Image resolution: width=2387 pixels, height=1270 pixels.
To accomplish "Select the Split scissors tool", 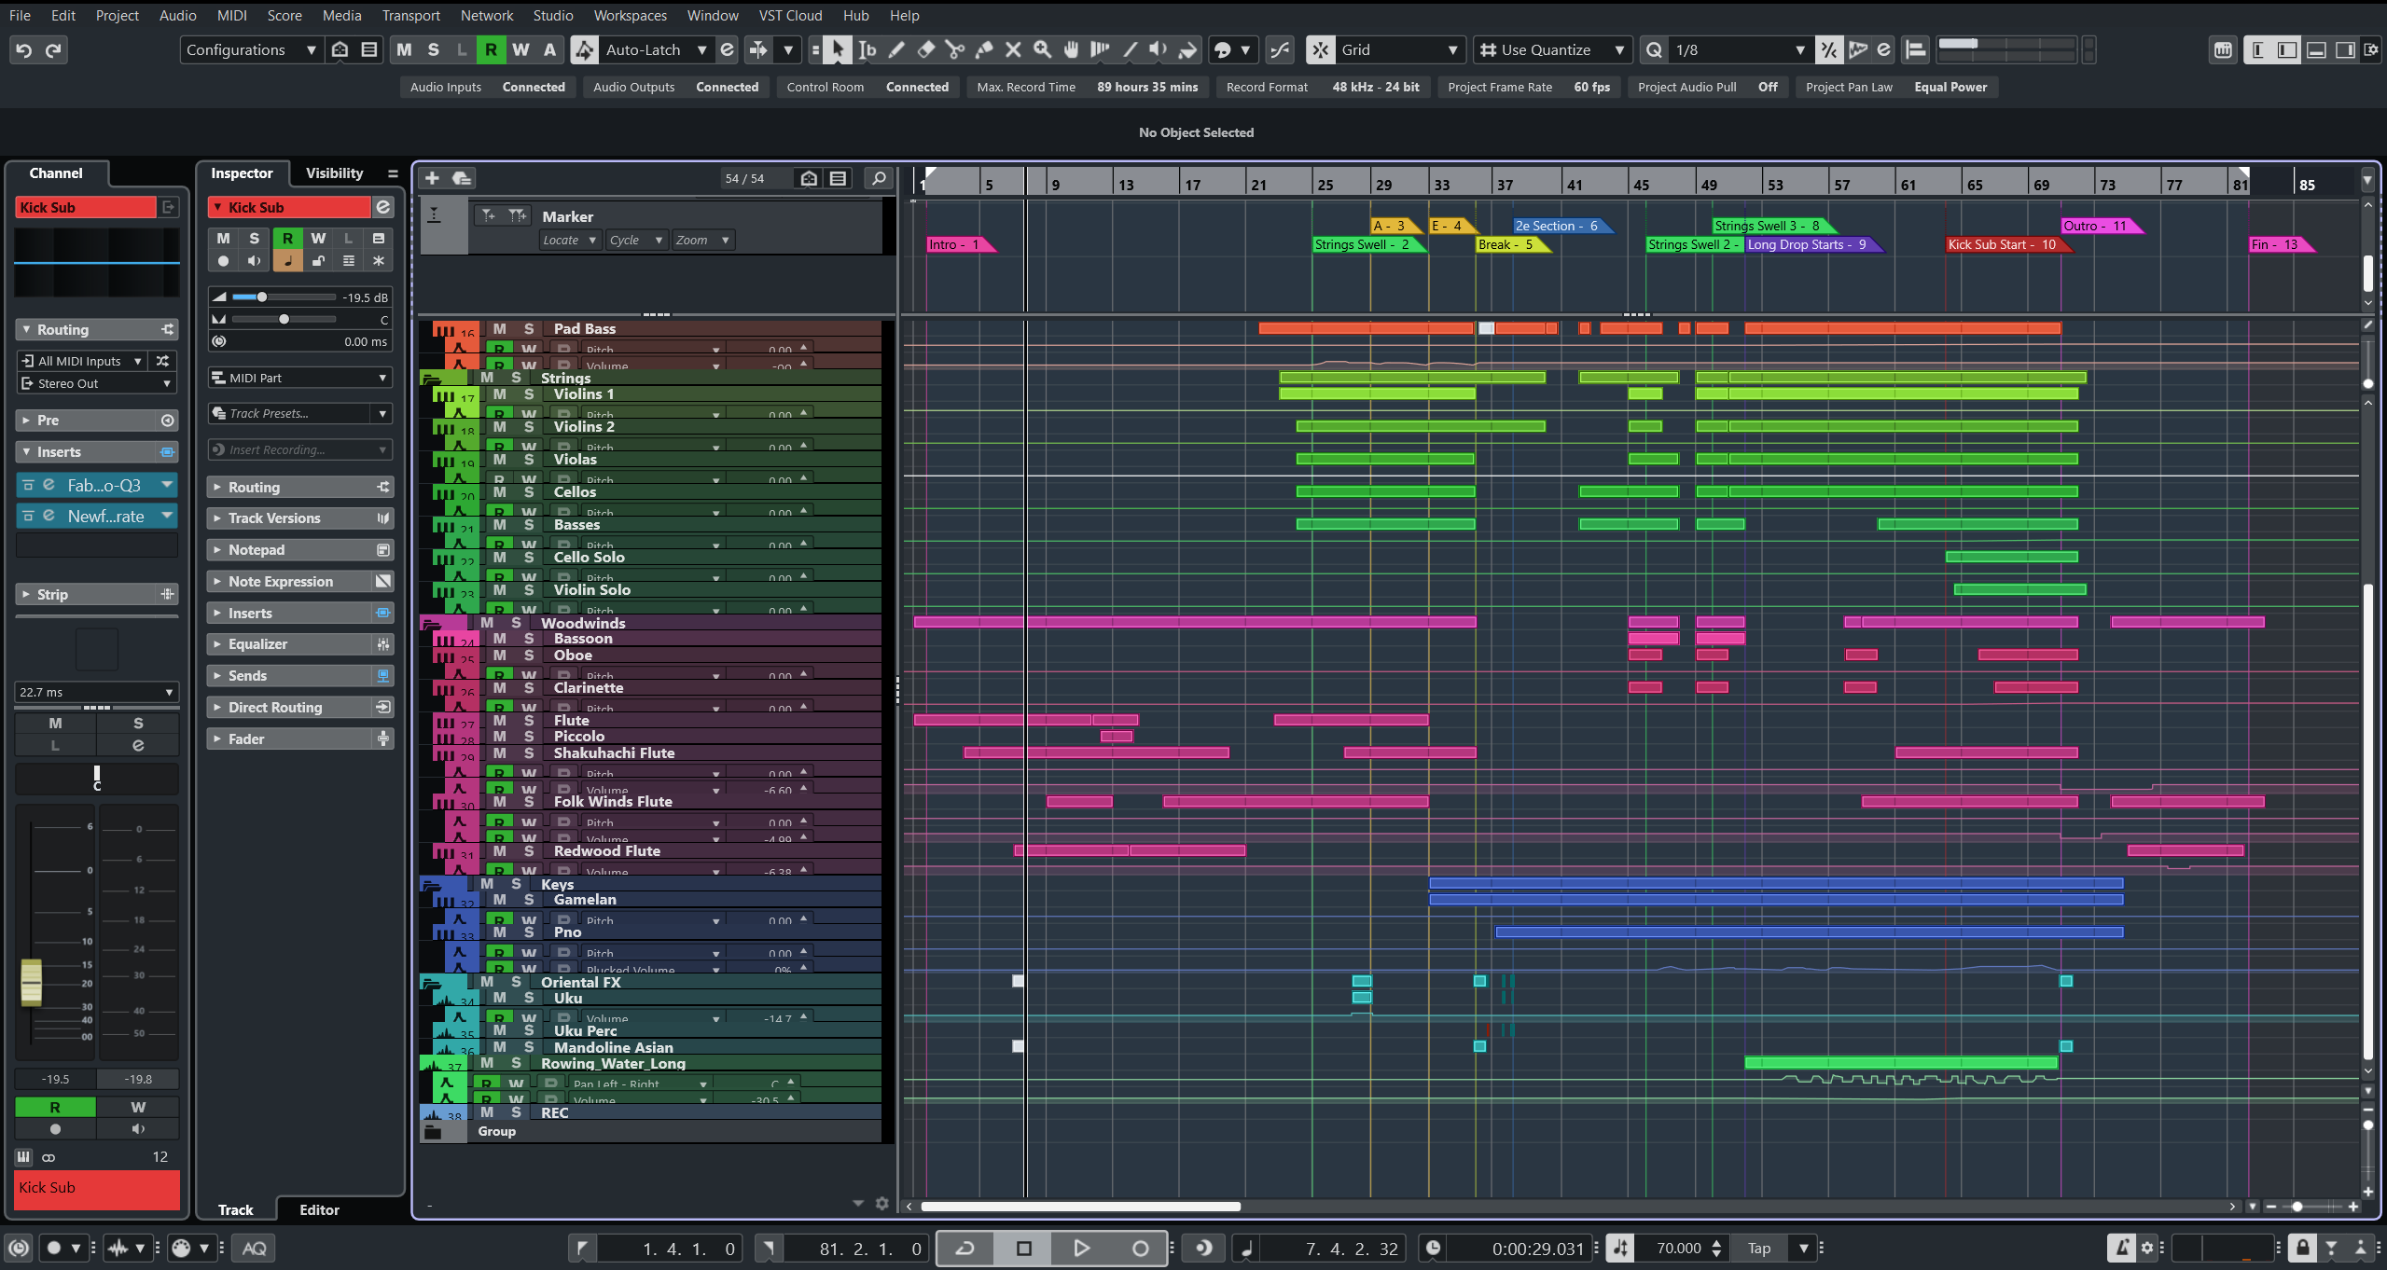I will pyautogui.click(x=954, y=50).
